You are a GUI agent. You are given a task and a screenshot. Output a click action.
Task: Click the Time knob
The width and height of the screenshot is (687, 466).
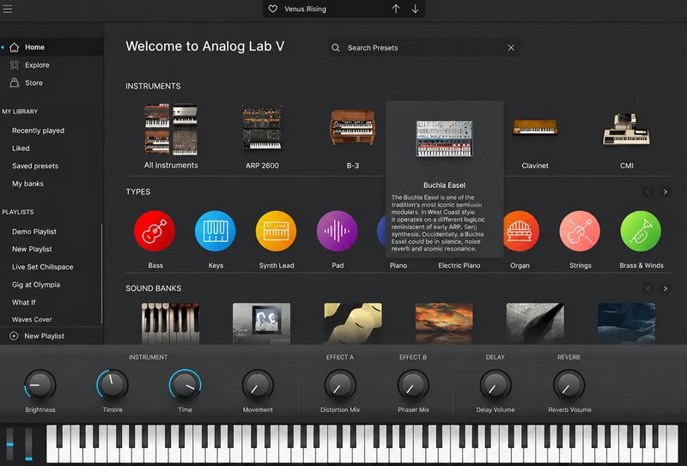pos(185,385)
